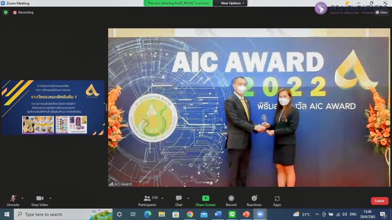Expand chat options arrow beside Chat
Screen dimensions: 392x220
tap(188, 198)
